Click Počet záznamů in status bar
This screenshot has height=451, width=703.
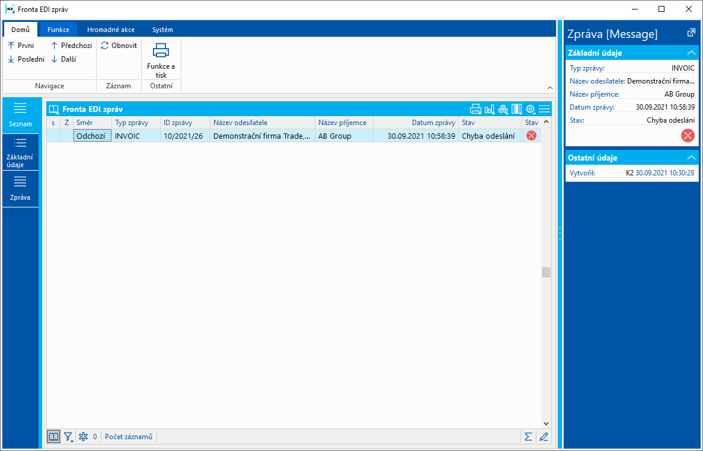pos(129,437)
